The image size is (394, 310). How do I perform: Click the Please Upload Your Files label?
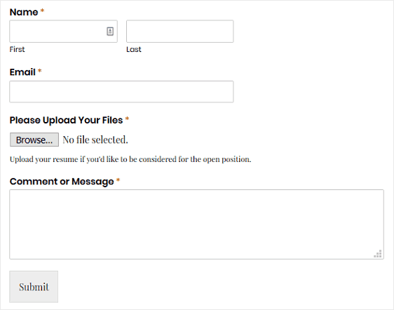pyautogui.click(x=66, y=120)
